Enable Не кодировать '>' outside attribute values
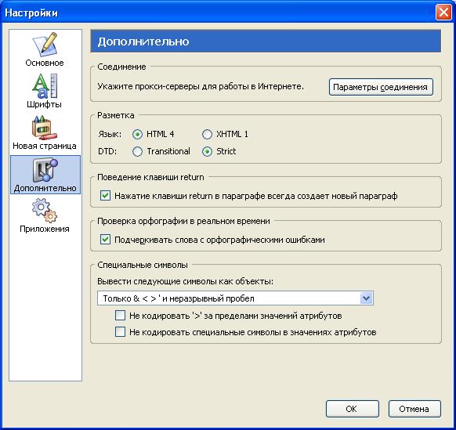This screenshot has width=456, height=430. pos(120,315)
